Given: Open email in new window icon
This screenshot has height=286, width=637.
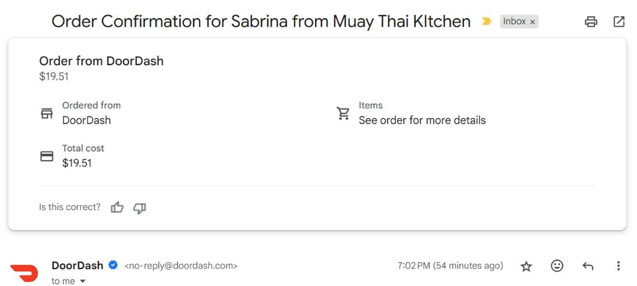Looking at the screenshot, I should (619, 22).
